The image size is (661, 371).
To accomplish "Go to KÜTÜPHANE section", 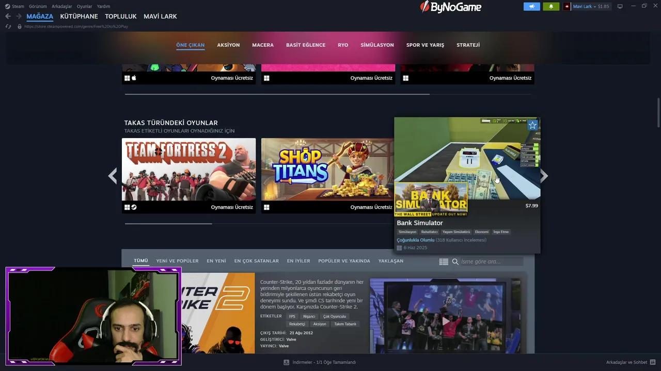I will click(79, 16).
